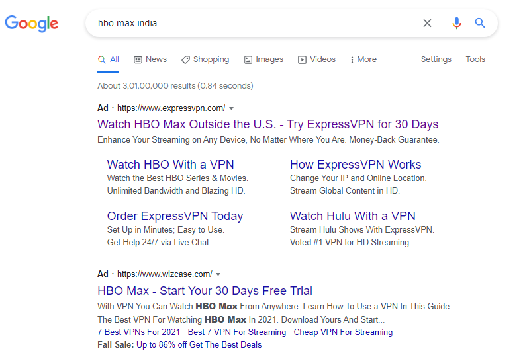Submit search with the magnifying glass icon

click(480, 23)
